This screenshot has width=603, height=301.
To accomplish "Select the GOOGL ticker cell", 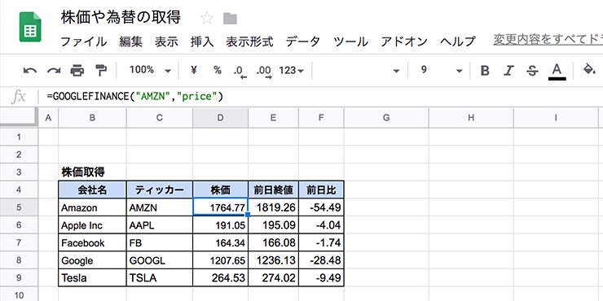I will pos(160,260).
